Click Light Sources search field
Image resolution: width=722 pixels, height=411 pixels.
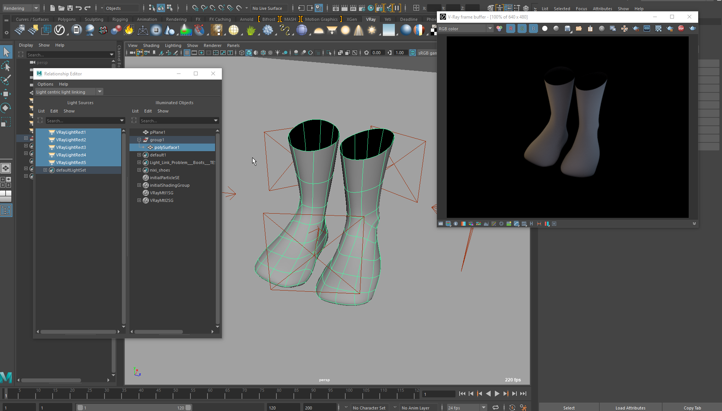click(85, 120)
